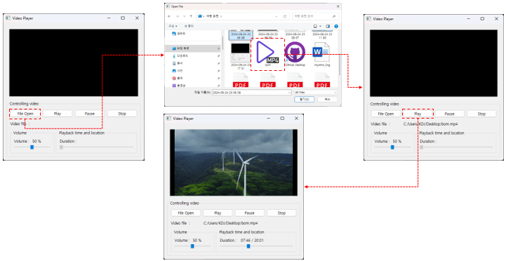Open the view options dropdown arrow in dialog toolbar
Viewport: 506px width, 261px height.
tap(320, 26)
